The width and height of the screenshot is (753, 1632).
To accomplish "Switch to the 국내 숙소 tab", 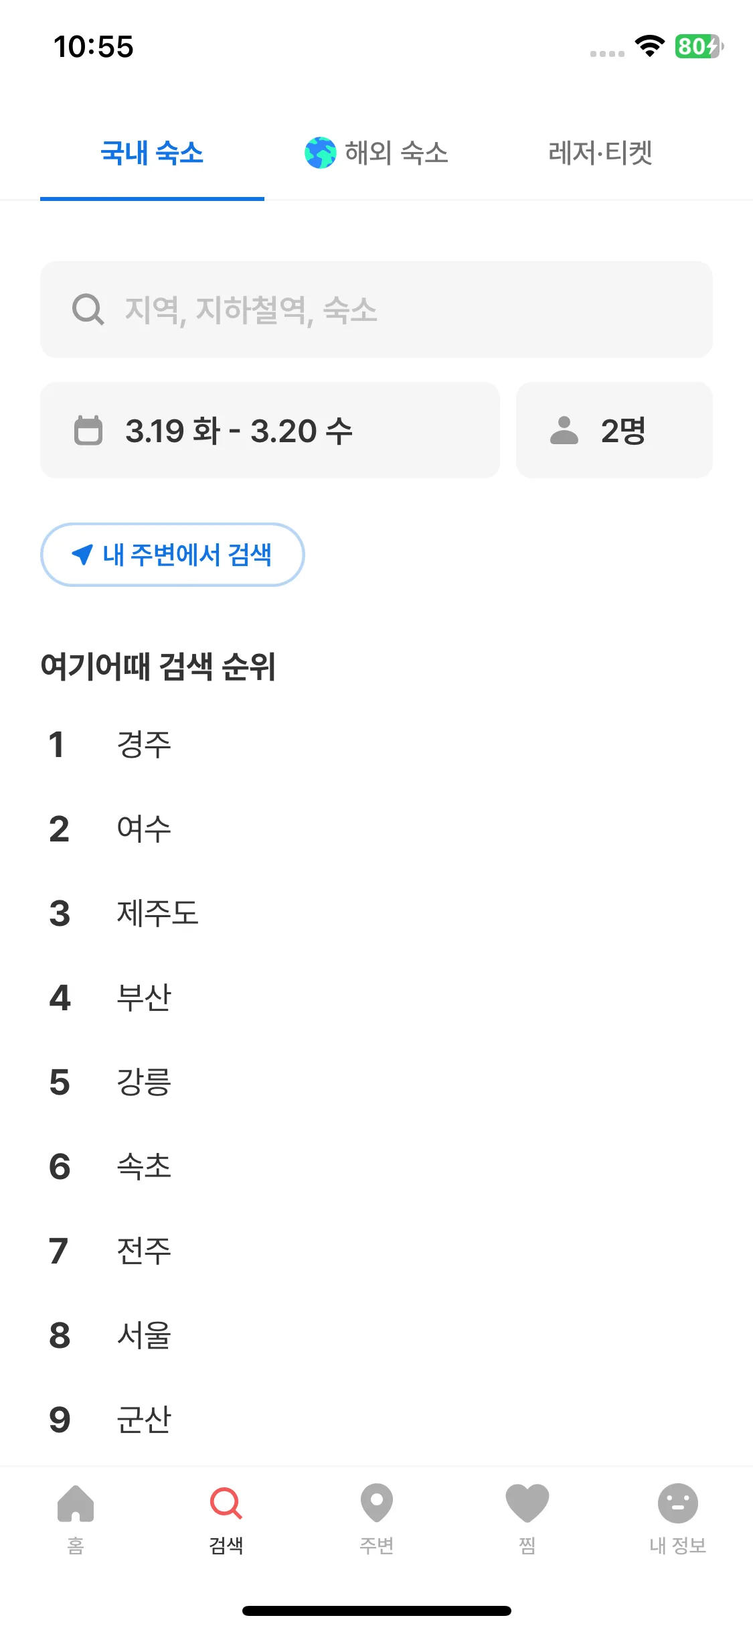I will point(152,153).
